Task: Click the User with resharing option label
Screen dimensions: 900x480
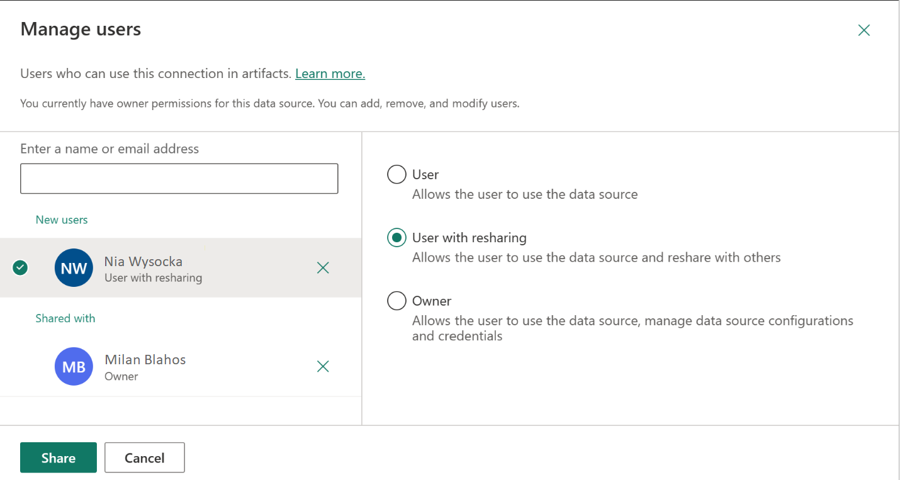Action: (x=469, y=238)
